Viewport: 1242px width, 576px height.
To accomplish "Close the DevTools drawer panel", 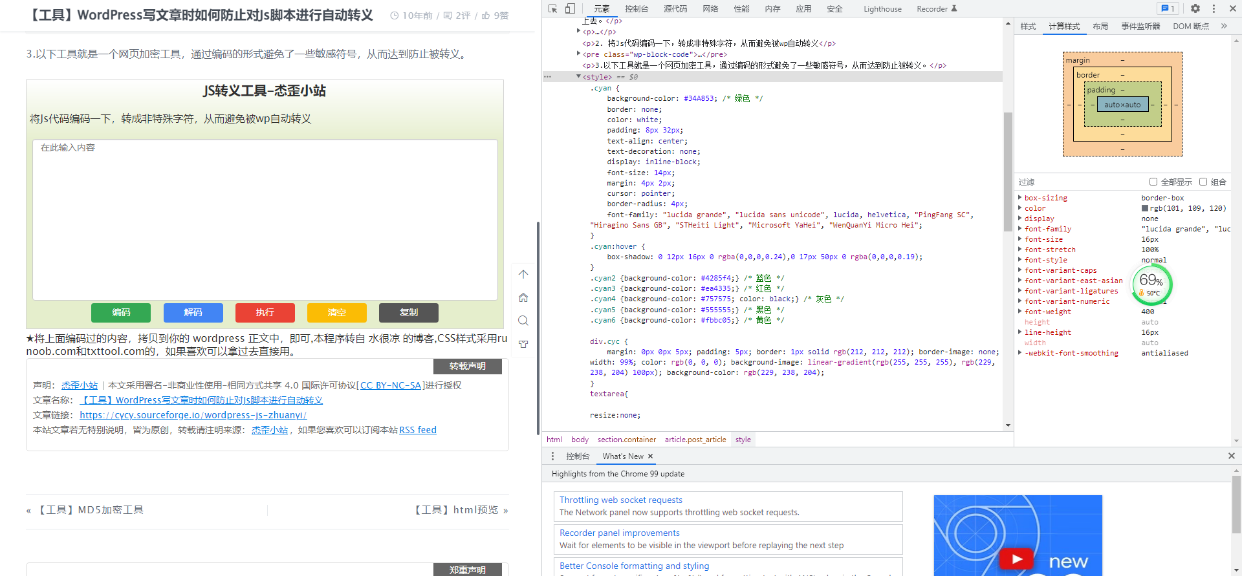I will pos(1232,456).
